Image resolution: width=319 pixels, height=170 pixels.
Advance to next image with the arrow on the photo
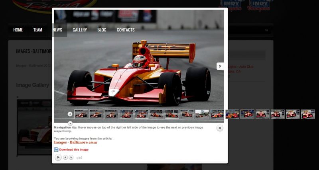[220, 66]
